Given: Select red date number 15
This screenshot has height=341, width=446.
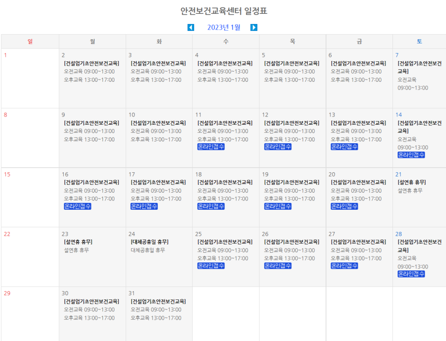Looking at the screenshot, I should click(x=7, y=174).
